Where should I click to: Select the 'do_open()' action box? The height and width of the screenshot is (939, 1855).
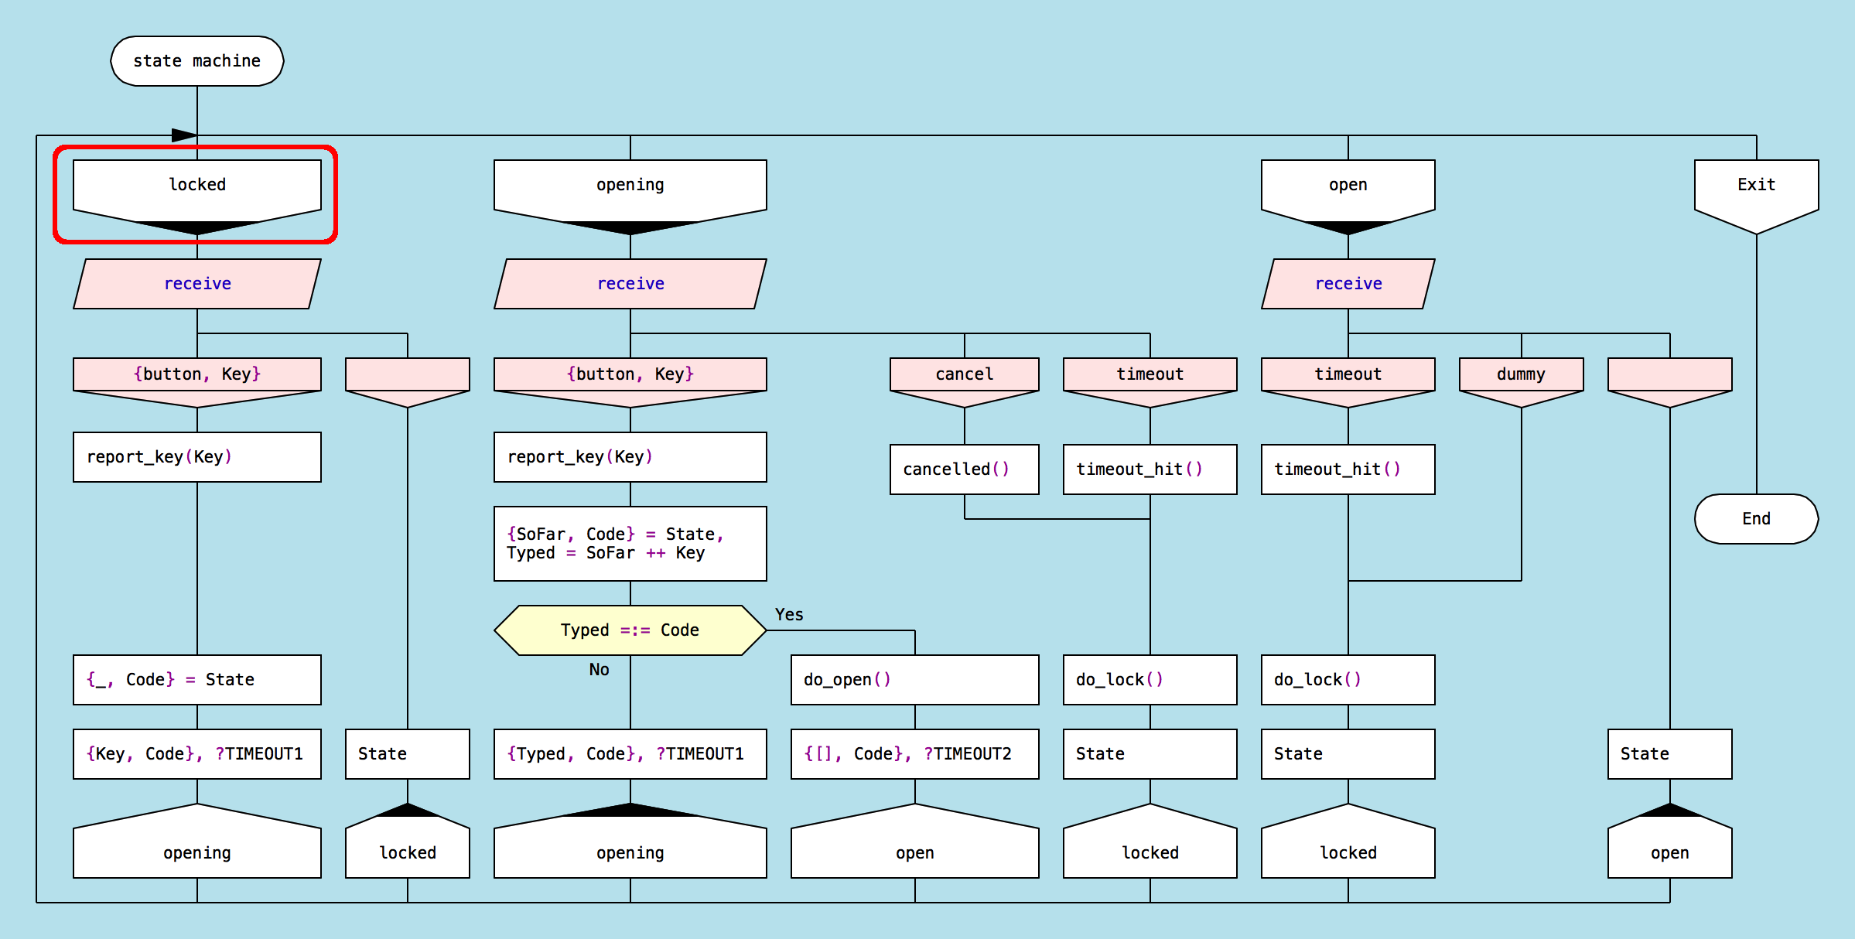pyautogui.click(x=914, y=680)
